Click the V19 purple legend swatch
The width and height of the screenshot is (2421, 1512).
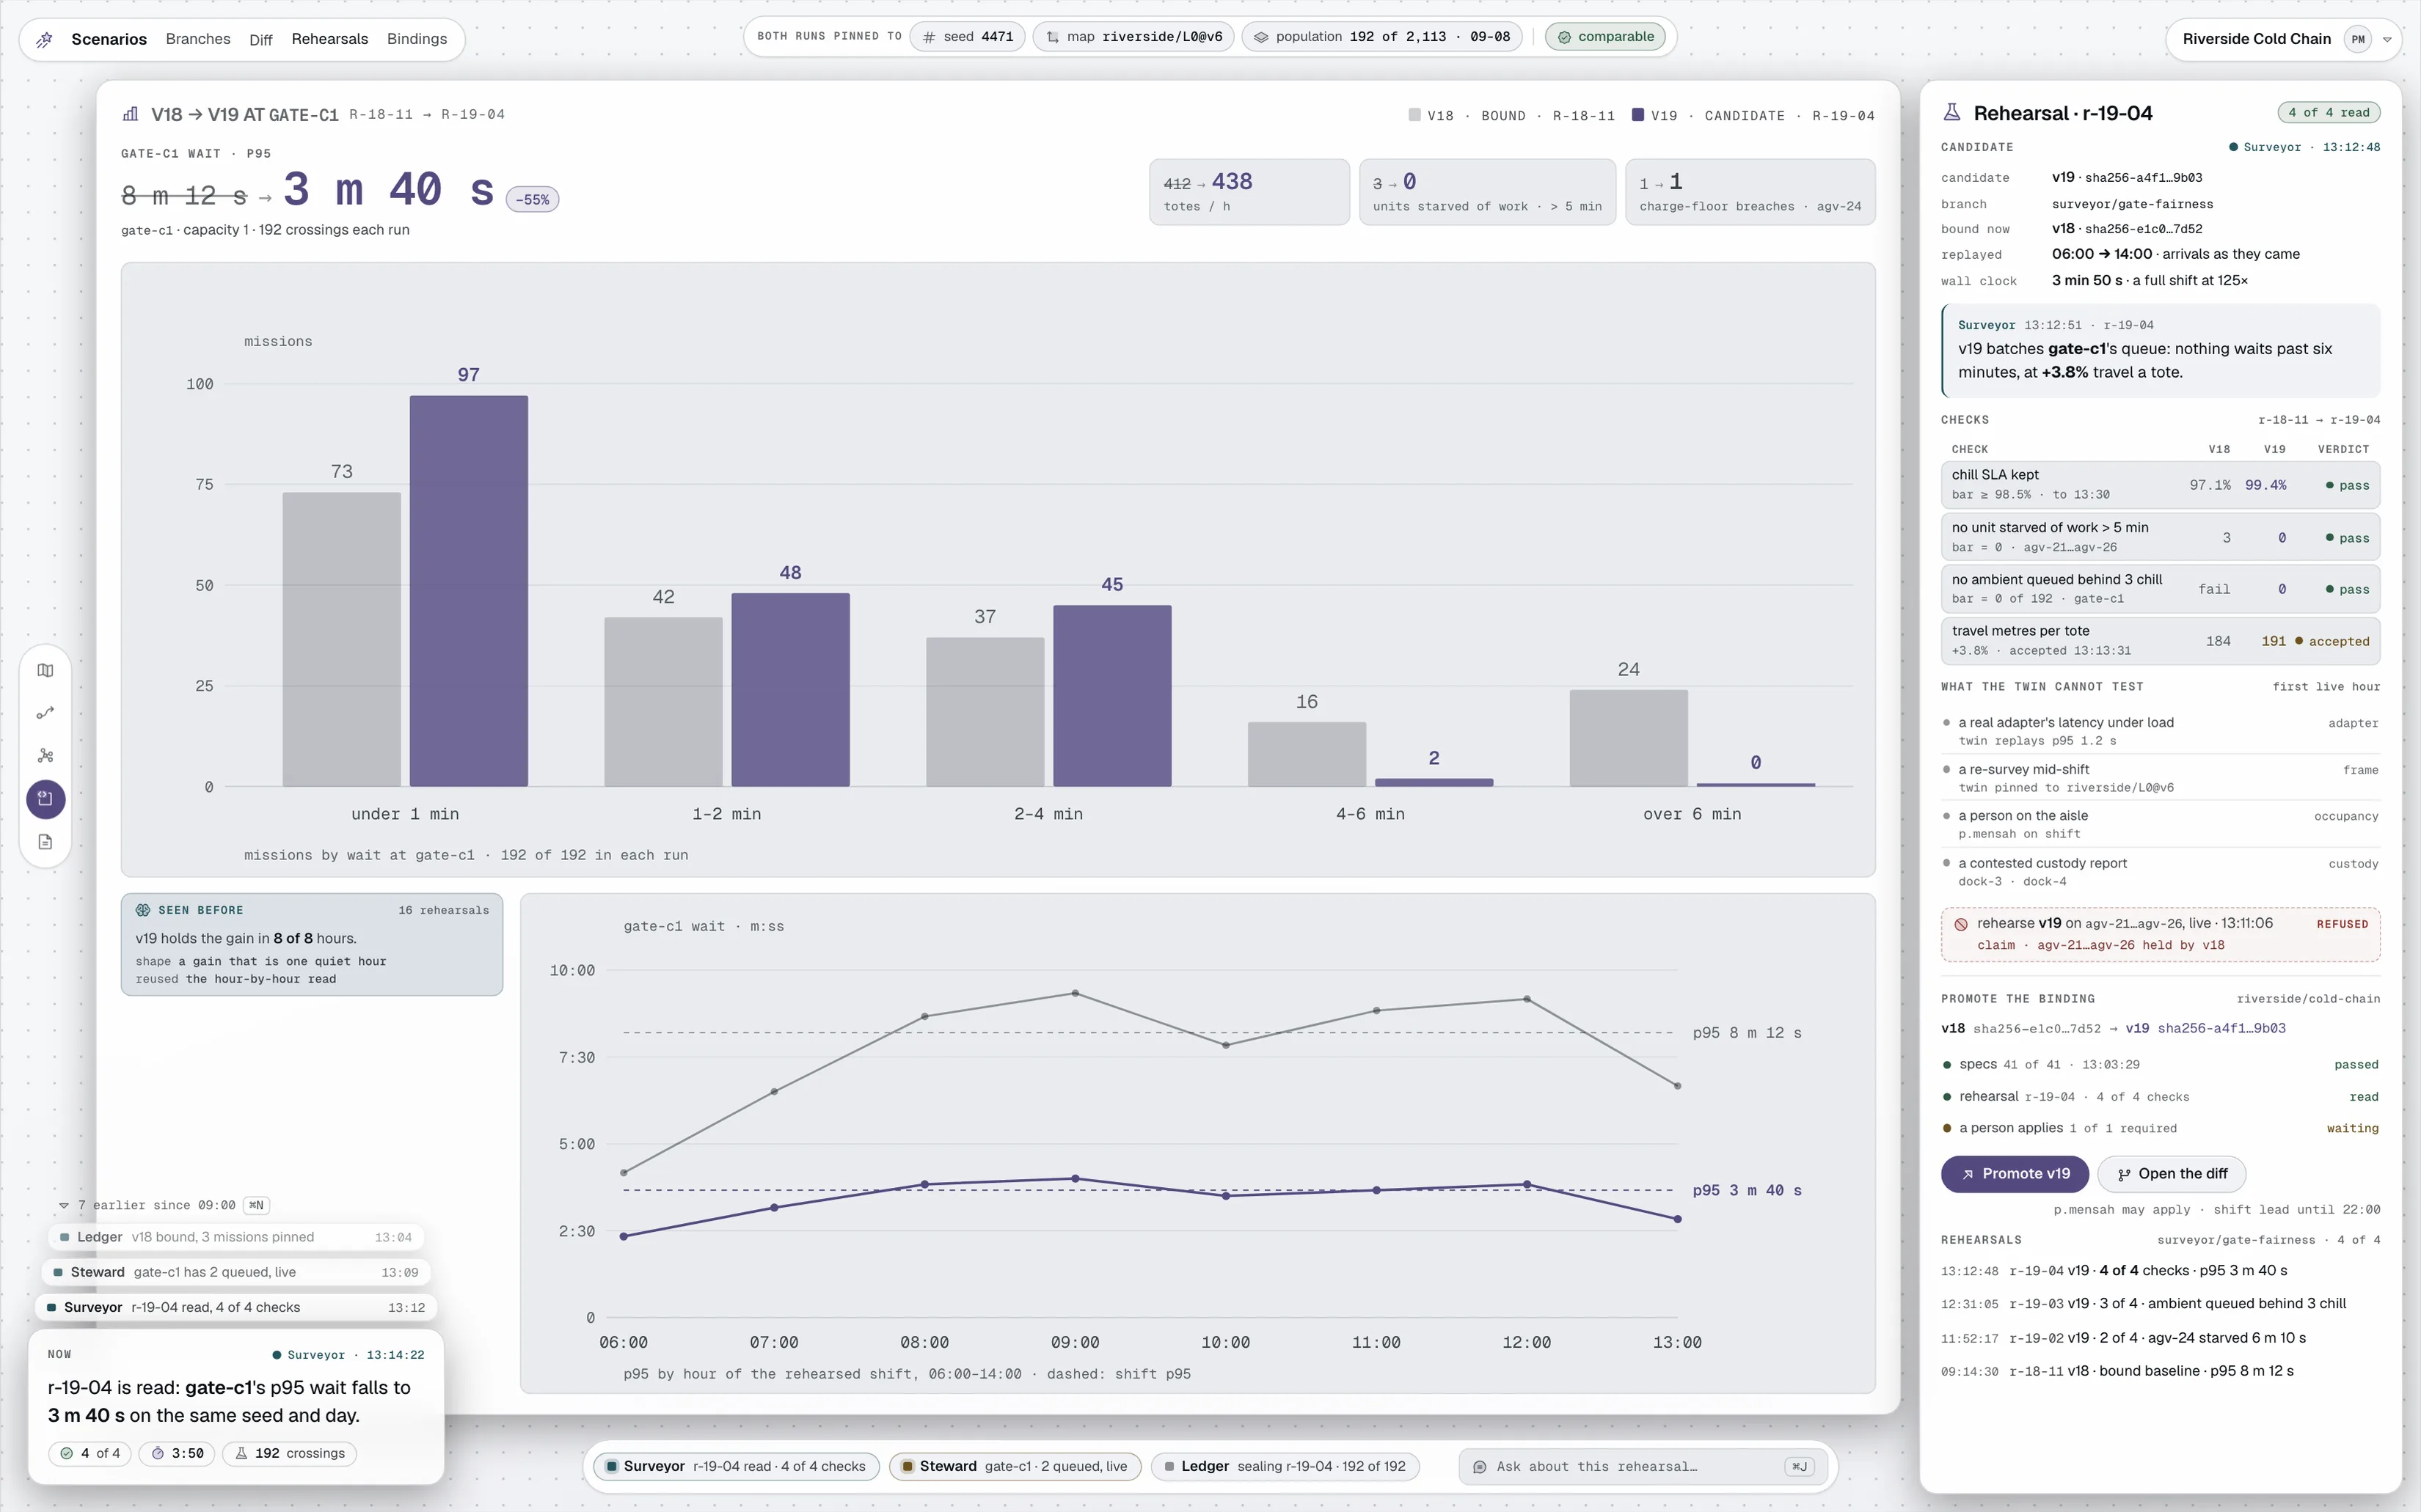(x=1637, y=115)
